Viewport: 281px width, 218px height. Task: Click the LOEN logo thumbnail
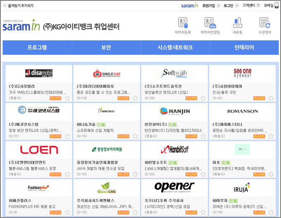(x=39, y=150)
